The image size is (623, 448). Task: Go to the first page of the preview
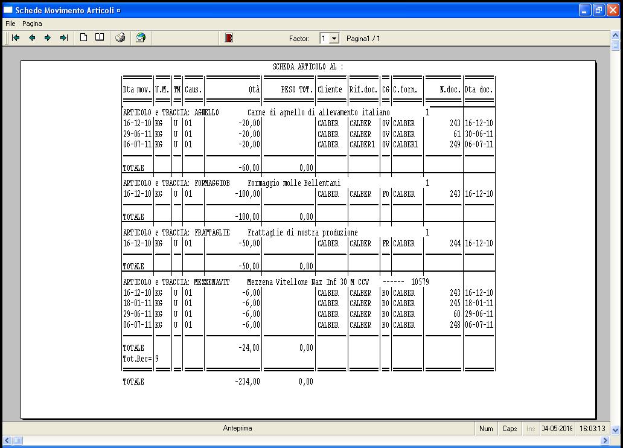tap(16, 38)
